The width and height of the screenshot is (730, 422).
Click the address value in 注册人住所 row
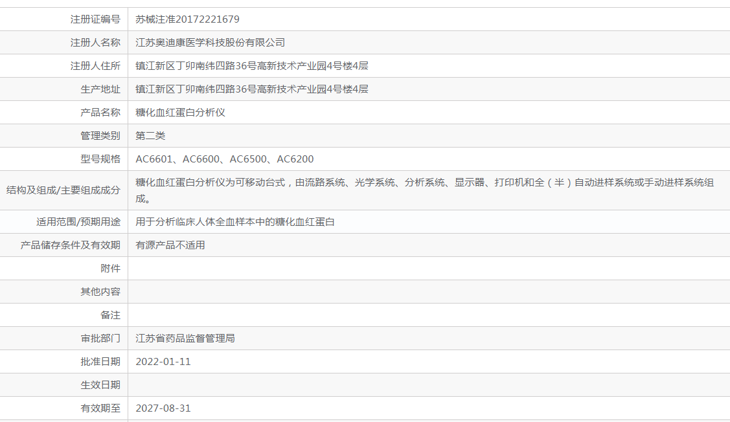252,65
